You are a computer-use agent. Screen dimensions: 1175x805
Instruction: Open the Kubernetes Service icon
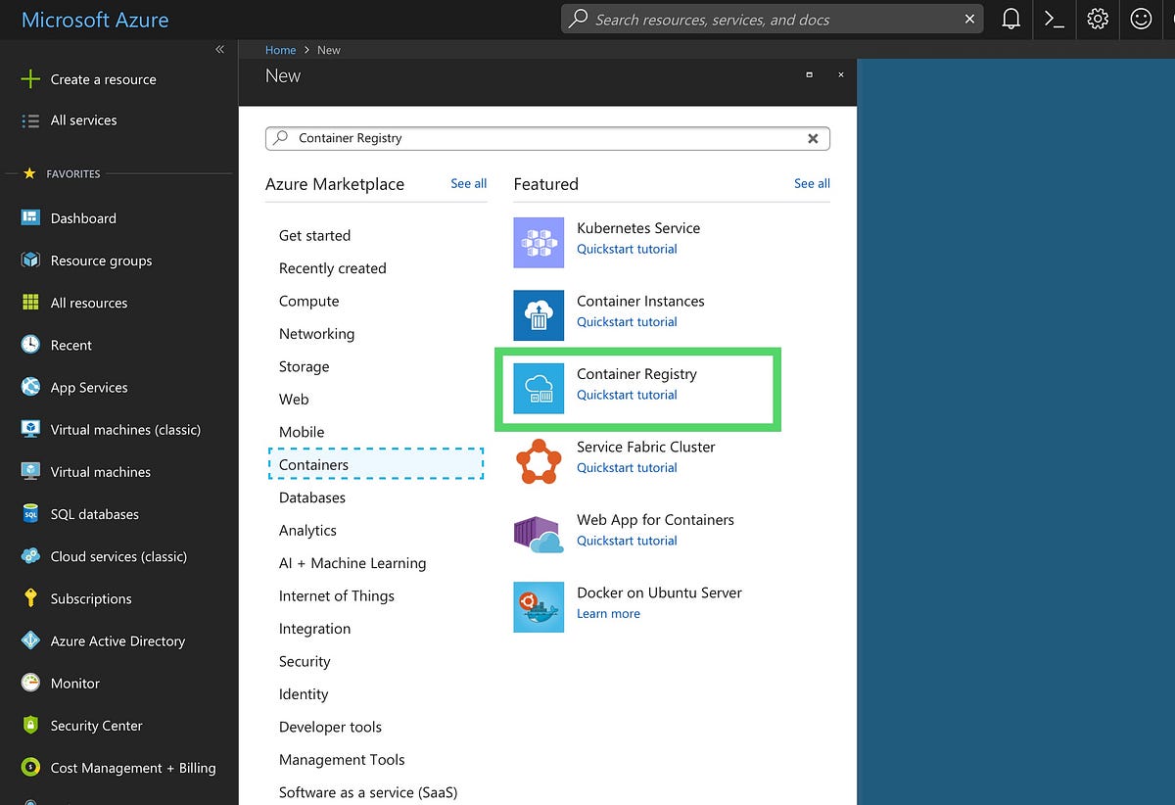[538, 242]
